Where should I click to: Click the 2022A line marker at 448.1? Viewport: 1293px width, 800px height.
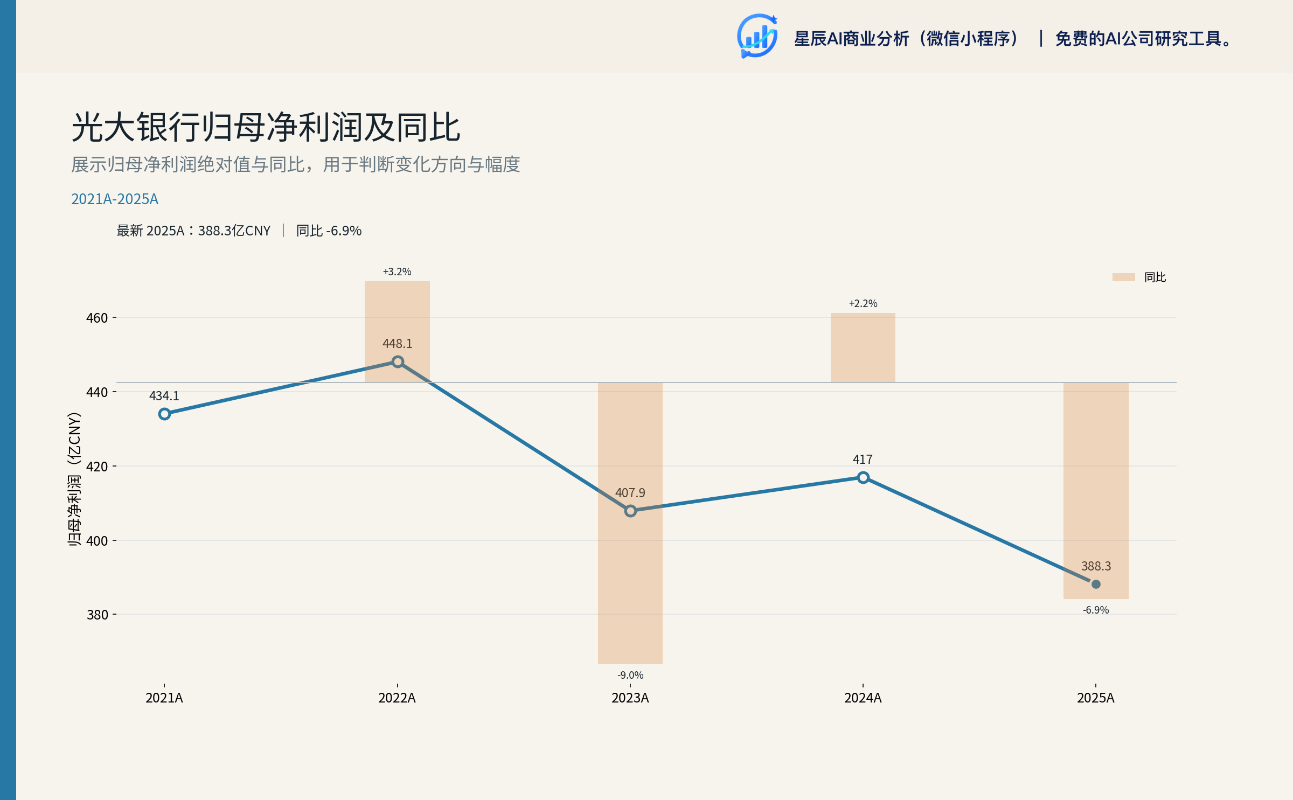(x=398, y=361)
